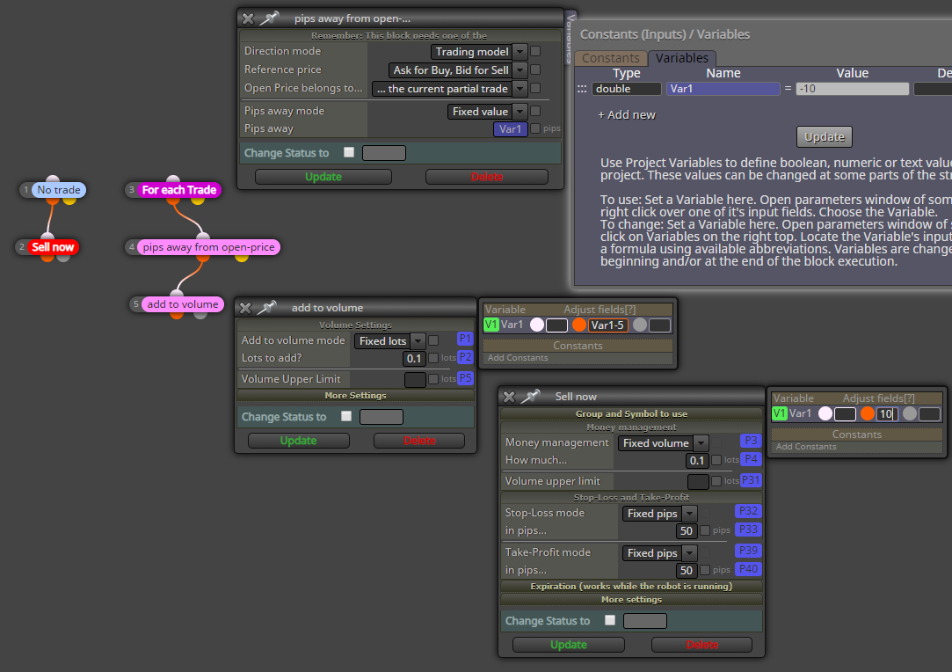Close the 'add to volume' panel
This screenshot has width=952, height=672.
click(x=245, y=308)
